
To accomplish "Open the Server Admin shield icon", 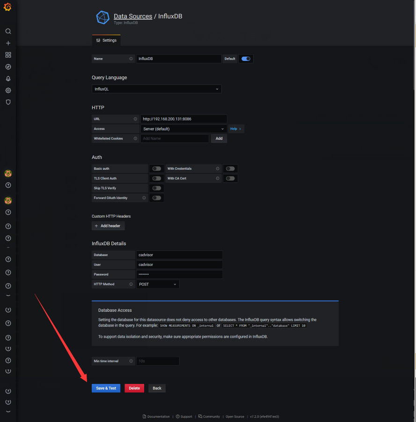I will click(x=8, y=102).
